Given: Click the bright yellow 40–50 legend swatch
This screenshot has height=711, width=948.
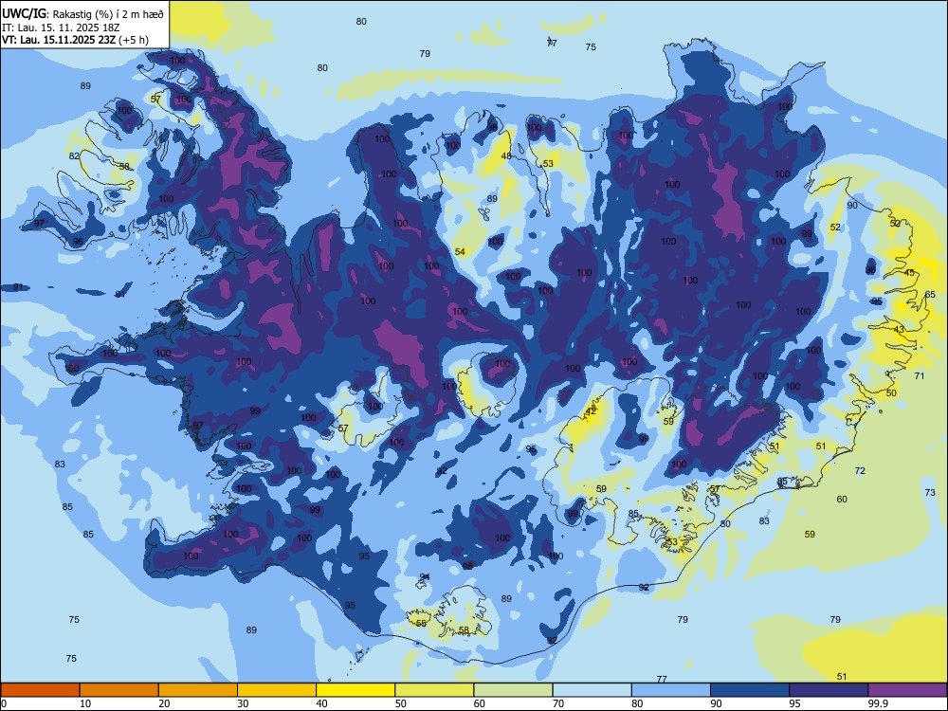Looking at the screenshot, I should tap(355, 690).
